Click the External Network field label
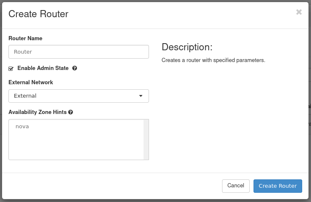The width and height of the screenshot is (311, 202). 31,83
